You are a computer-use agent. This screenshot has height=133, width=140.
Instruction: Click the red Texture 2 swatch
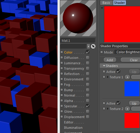(132, 120)
